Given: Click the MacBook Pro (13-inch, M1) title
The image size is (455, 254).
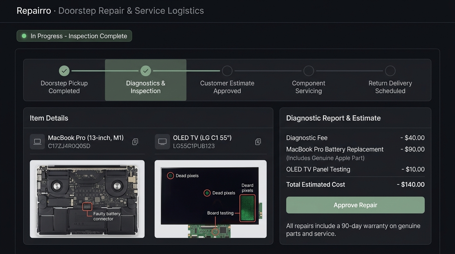Looking at the screenshot, I should [x=86, y=138].
